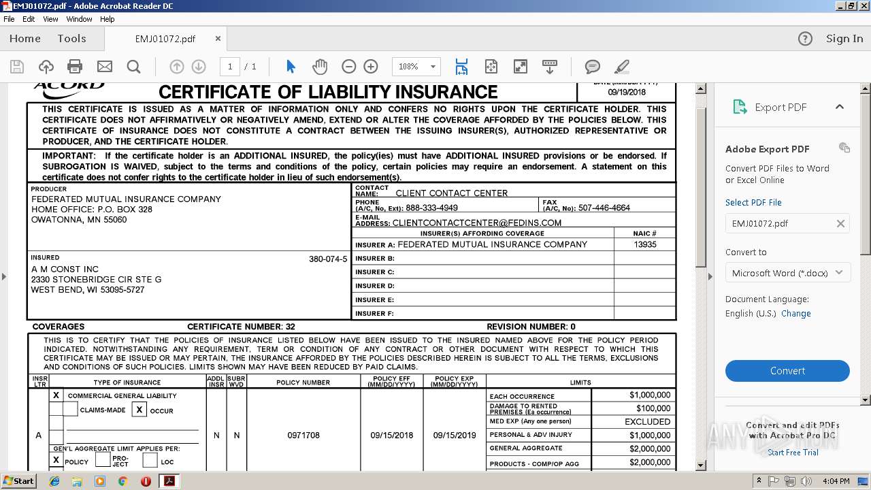Viewport: 871px width, 490px height.
Task: Expand the left navigation pane arrow
Action: coord(3,276)
